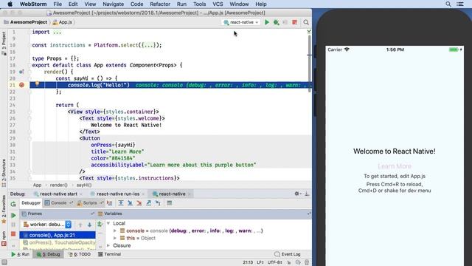Open the Apple menu

point(10,4)
